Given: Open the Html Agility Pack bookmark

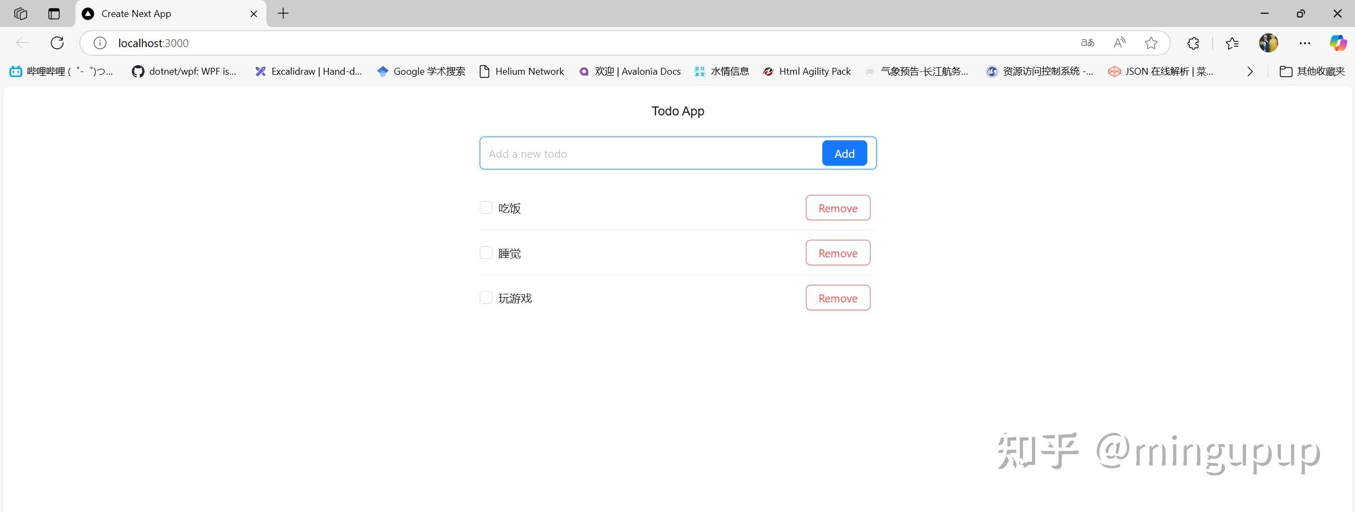Looking at the screenshot, I should [806, 71].
